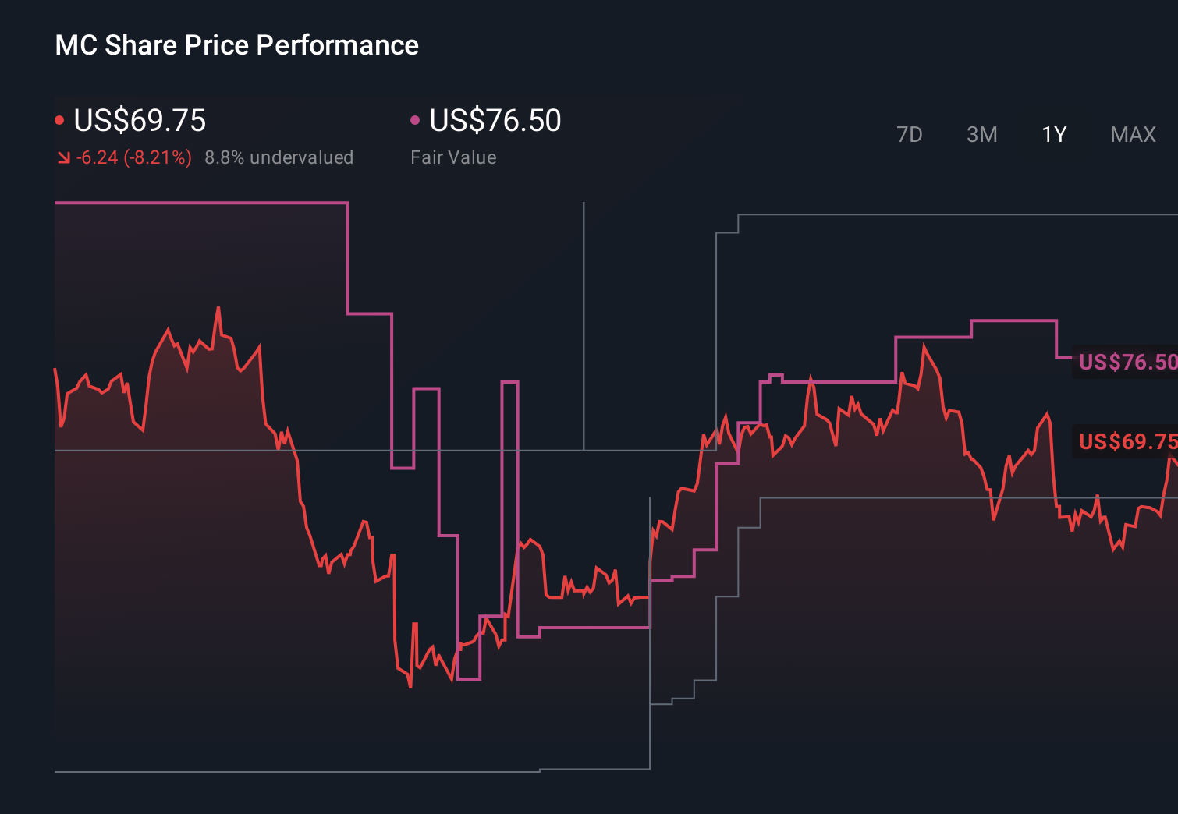The width and height of the screenshot is (1178, 814).
Task: Select the 1Y time range
Action: (x=1052, y=134)
